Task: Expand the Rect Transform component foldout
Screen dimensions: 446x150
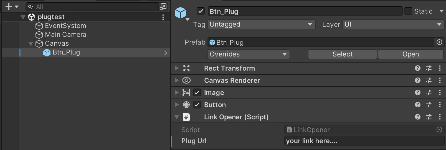Action: tap(177, 68)
